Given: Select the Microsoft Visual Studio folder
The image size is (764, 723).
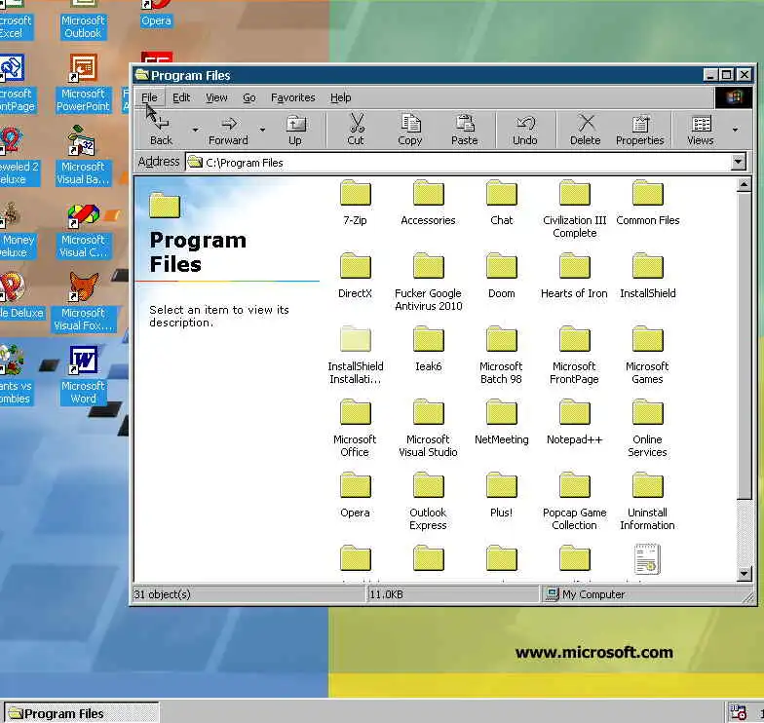Looking at the screenshot, I should (429, 428).
